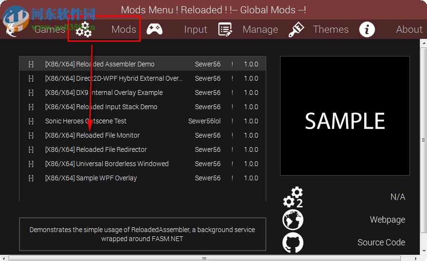
Task: Select the Reloaded Assembler Demo row
Action: pos(143,64)
